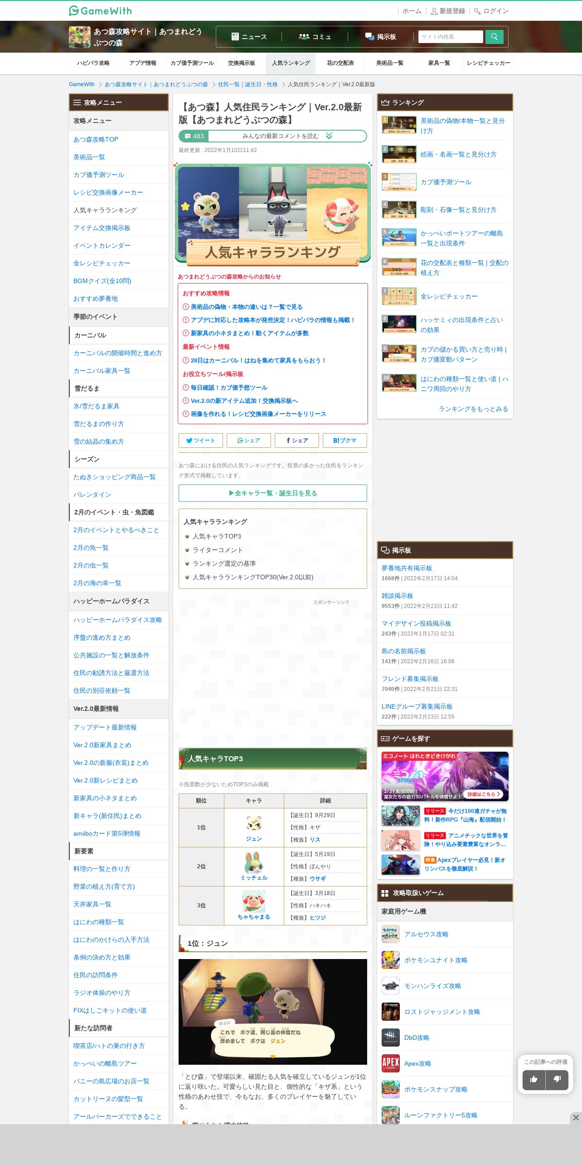Image resolution: width=582 pixels, height=1165 pixels.
Task: Open the ハピパラ攻略 nav tab
Action: (93, 63)
